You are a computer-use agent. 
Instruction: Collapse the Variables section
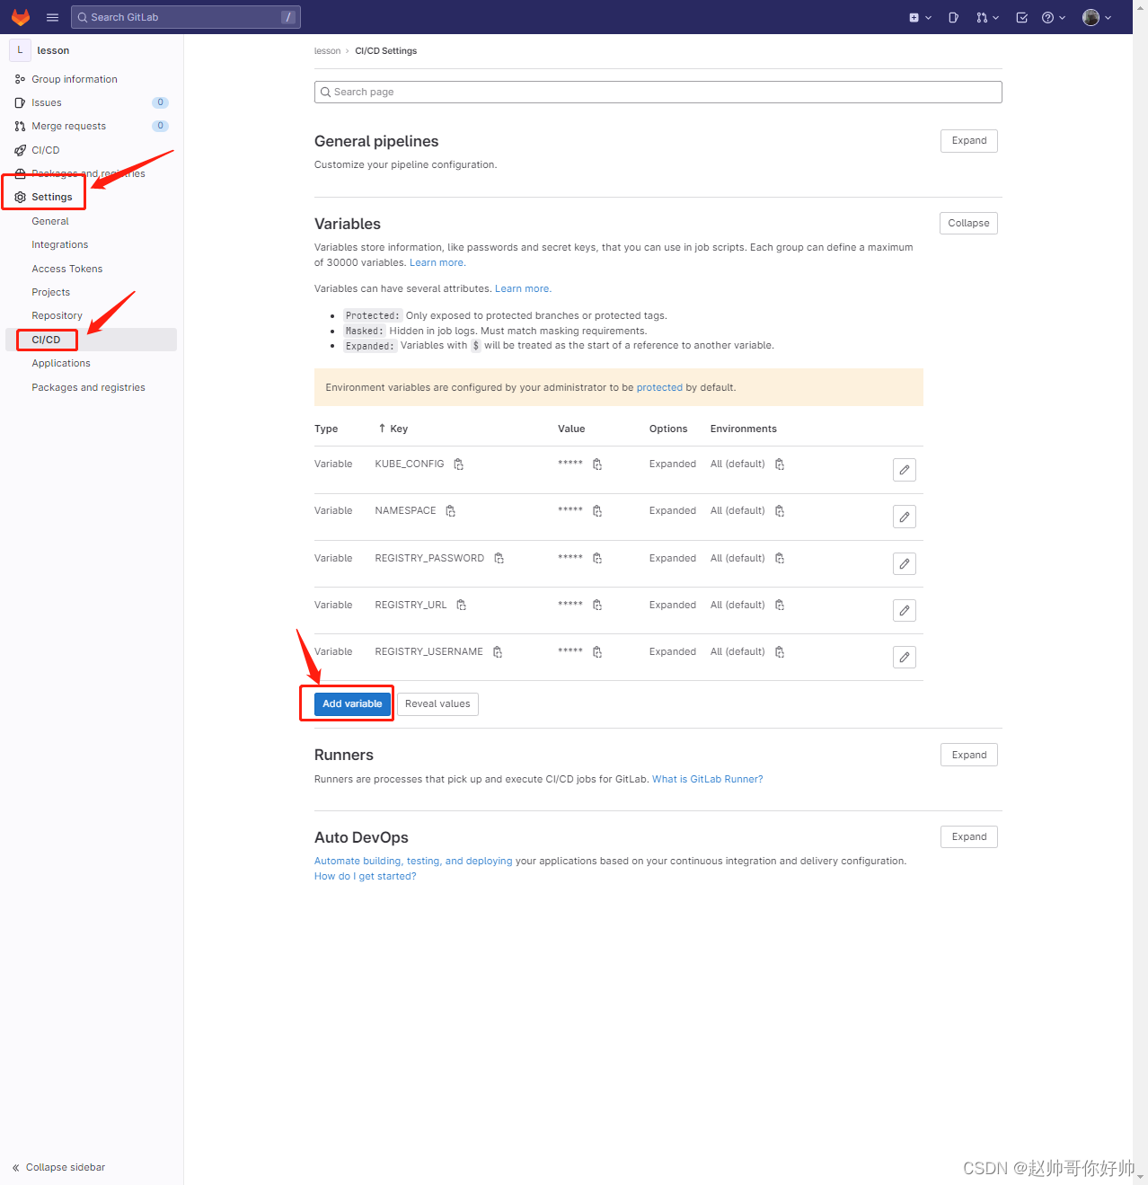[x=968, y=223]
